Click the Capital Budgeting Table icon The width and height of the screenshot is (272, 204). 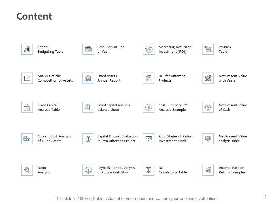click(27, 49)
